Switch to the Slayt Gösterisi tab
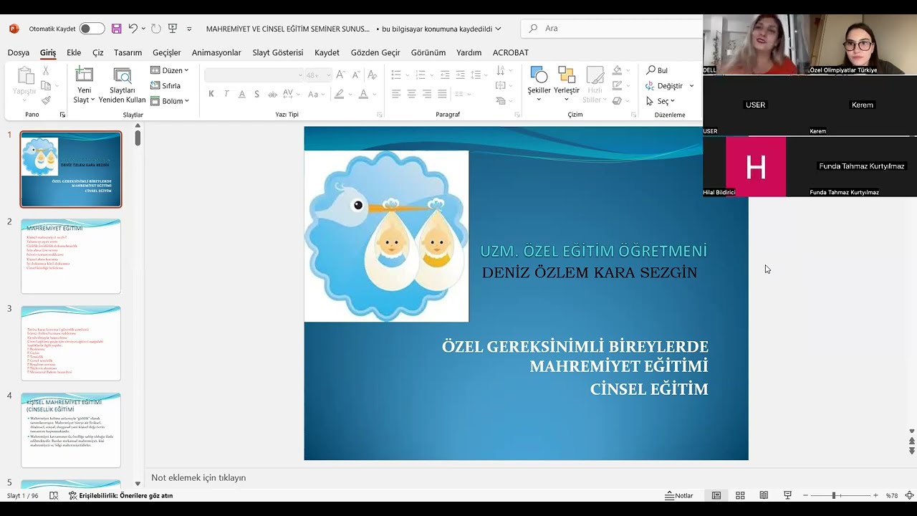 click(x=278, y=52)
